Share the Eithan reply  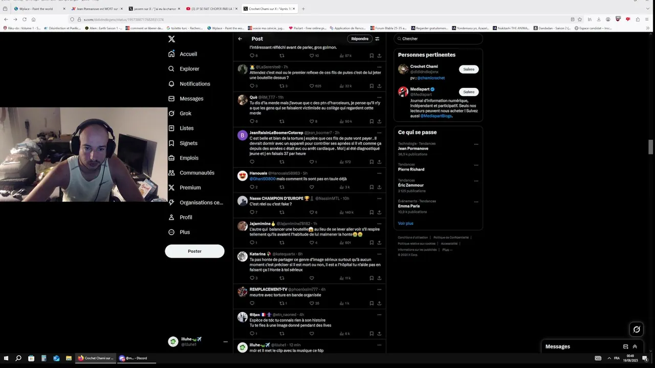tap(379, 333)
